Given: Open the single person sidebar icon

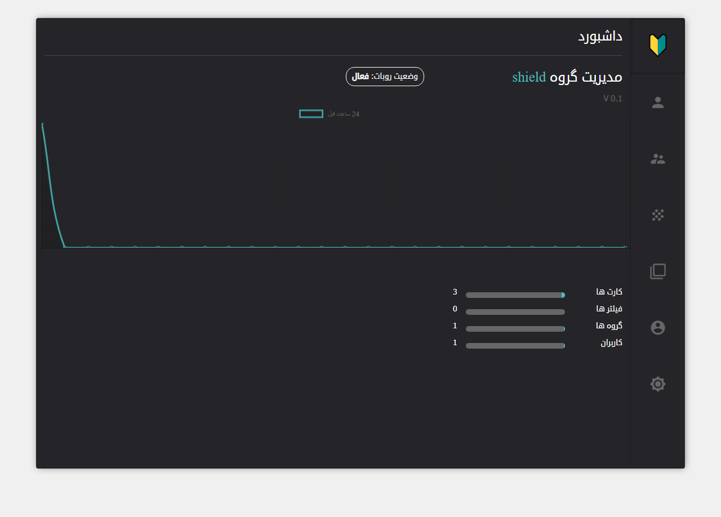Looking at the screenshot, I should tap(658, 102).
